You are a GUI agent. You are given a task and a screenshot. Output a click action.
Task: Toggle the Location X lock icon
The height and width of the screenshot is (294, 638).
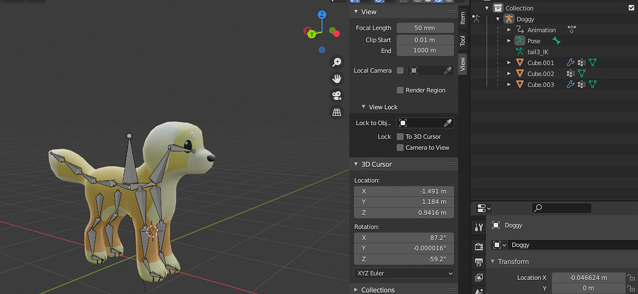631,278
